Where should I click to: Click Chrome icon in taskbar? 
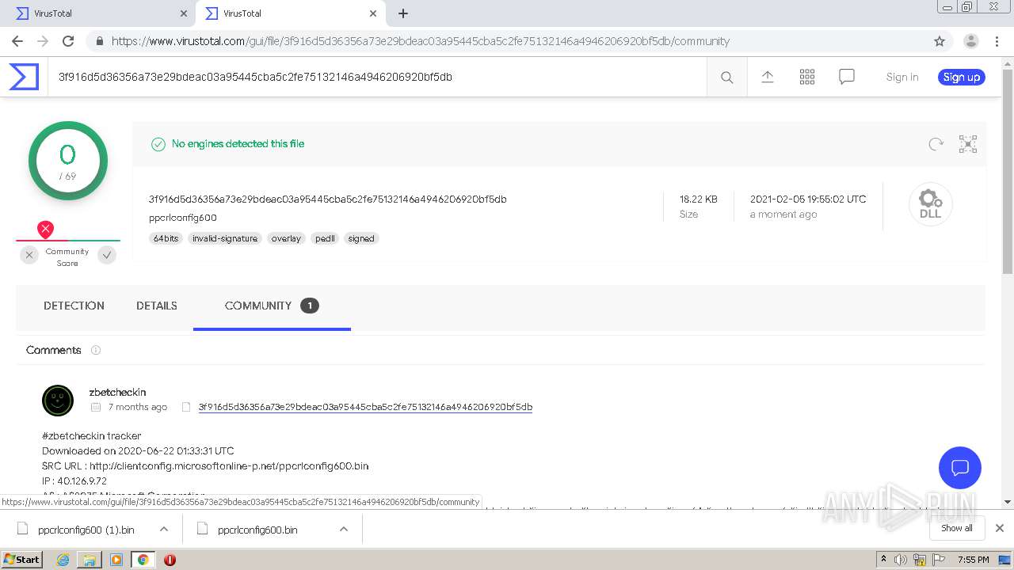pos(143,560)
